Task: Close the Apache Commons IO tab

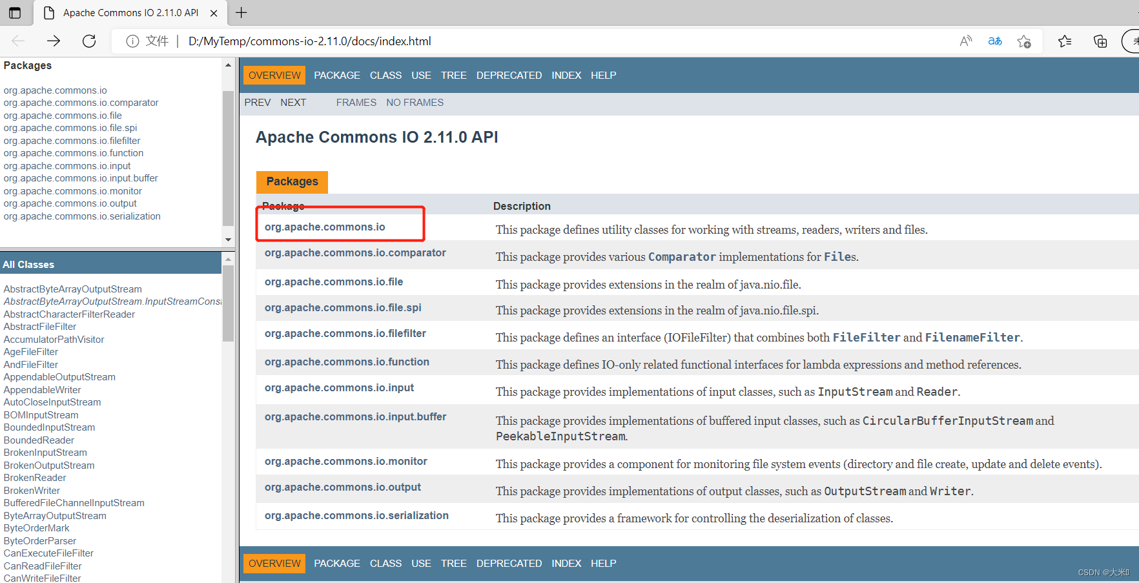Action: [x=214, y=13]
